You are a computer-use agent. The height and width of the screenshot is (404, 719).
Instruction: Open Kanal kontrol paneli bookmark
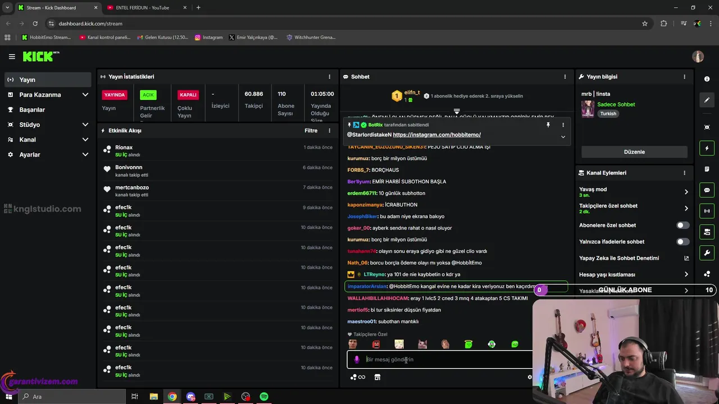click(105, 38)
